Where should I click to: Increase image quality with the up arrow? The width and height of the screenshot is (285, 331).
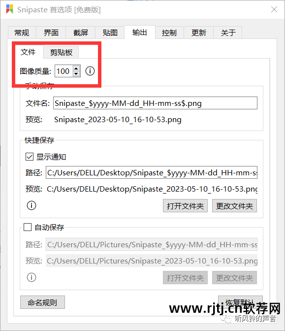(x=76, y=68)
